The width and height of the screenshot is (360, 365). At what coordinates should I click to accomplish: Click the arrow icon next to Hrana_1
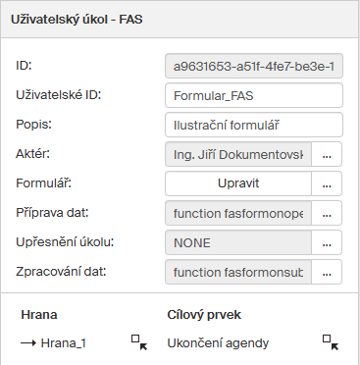pos(28,343)
